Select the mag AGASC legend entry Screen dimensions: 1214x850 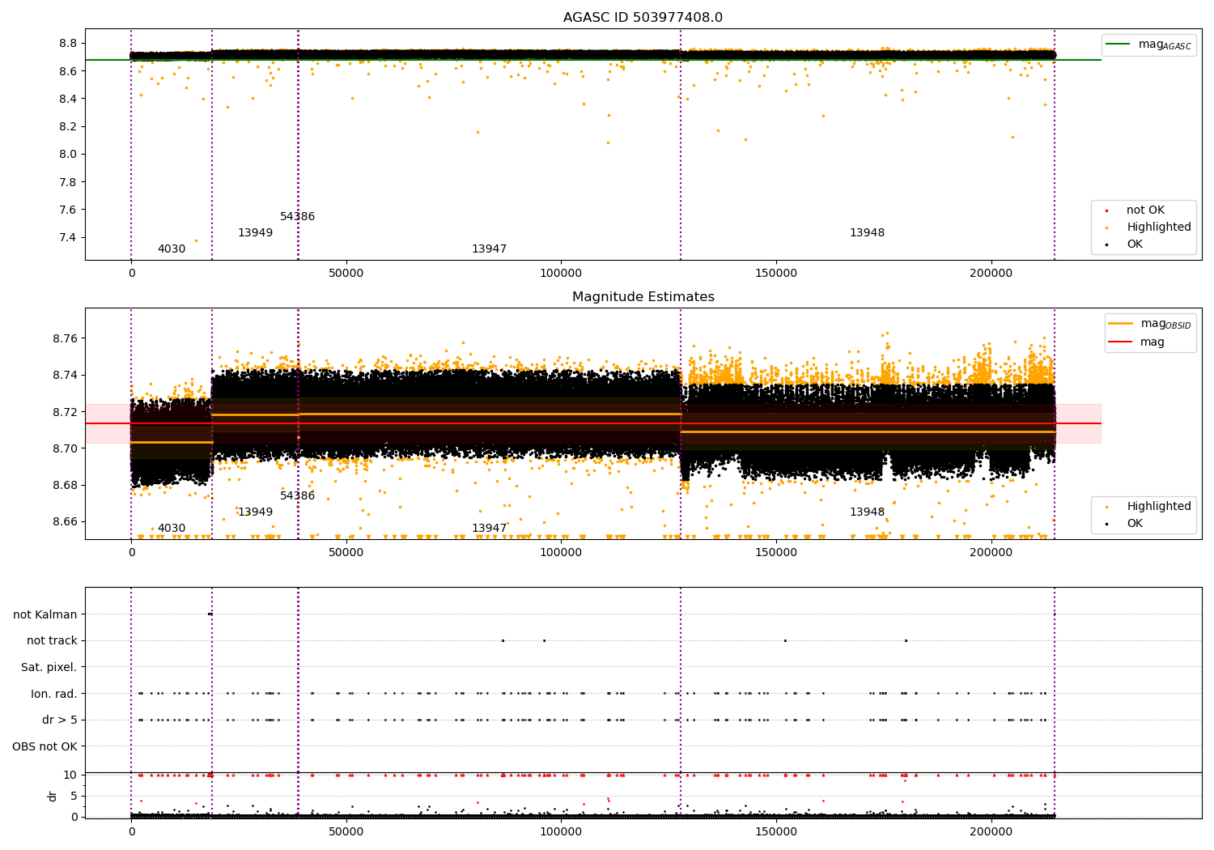tap(1148, 45)
